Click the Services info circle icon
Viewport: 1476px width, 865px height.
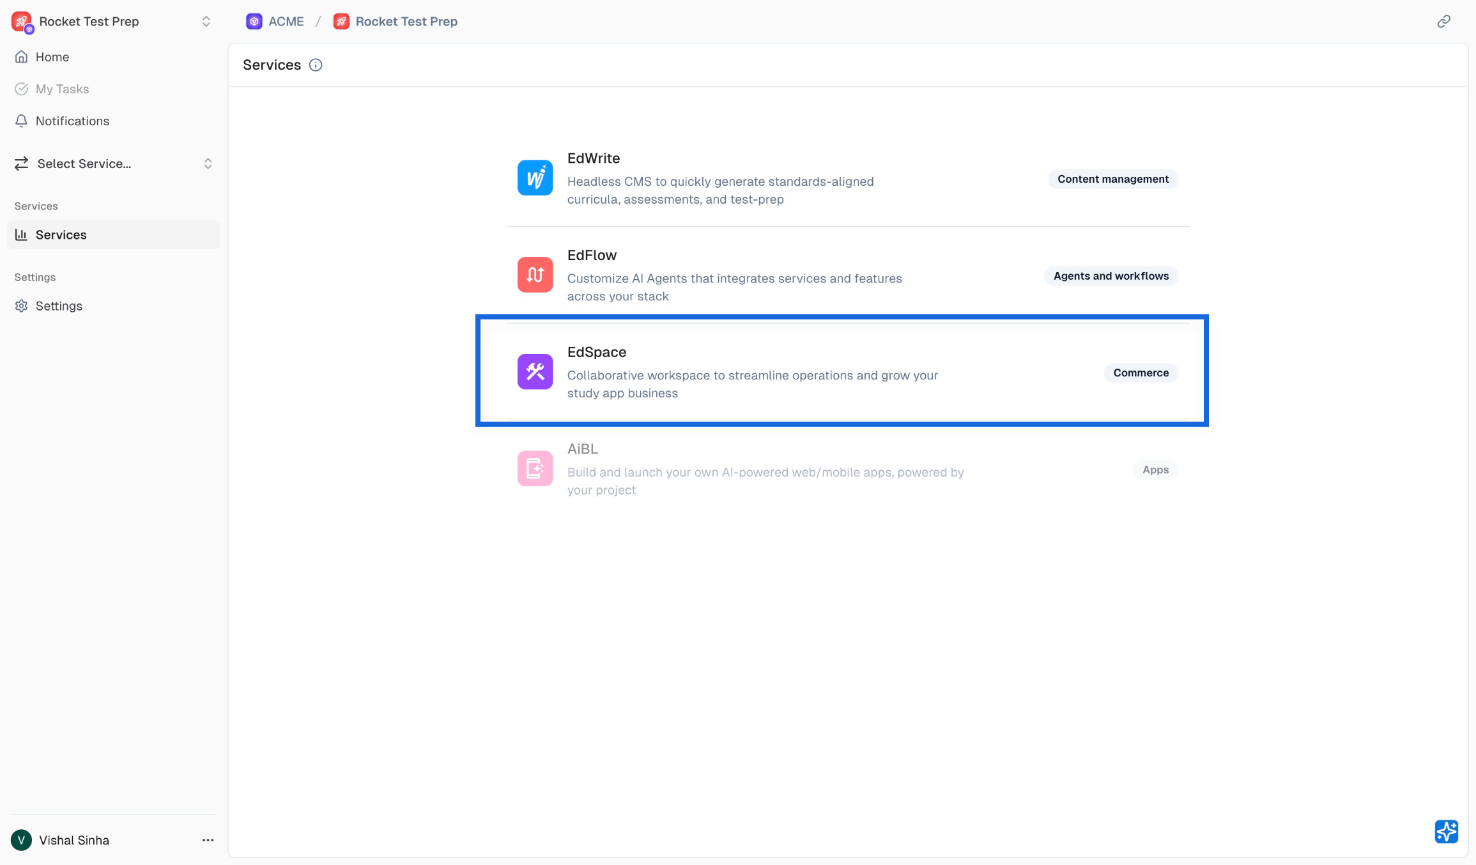pos(316,65)
